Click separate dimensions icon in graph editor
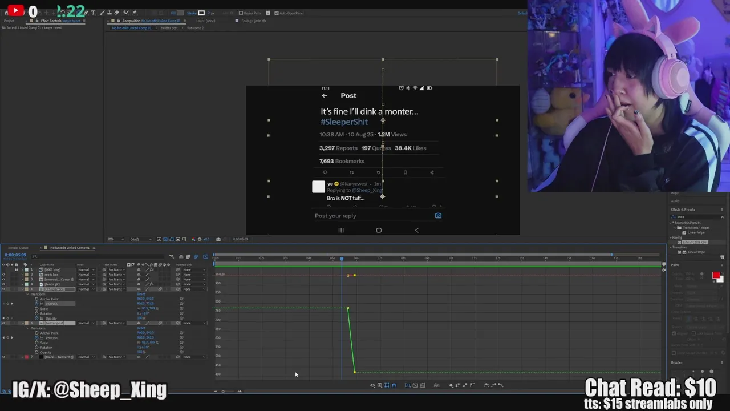The image size is (730, 411). click(437, 385)
